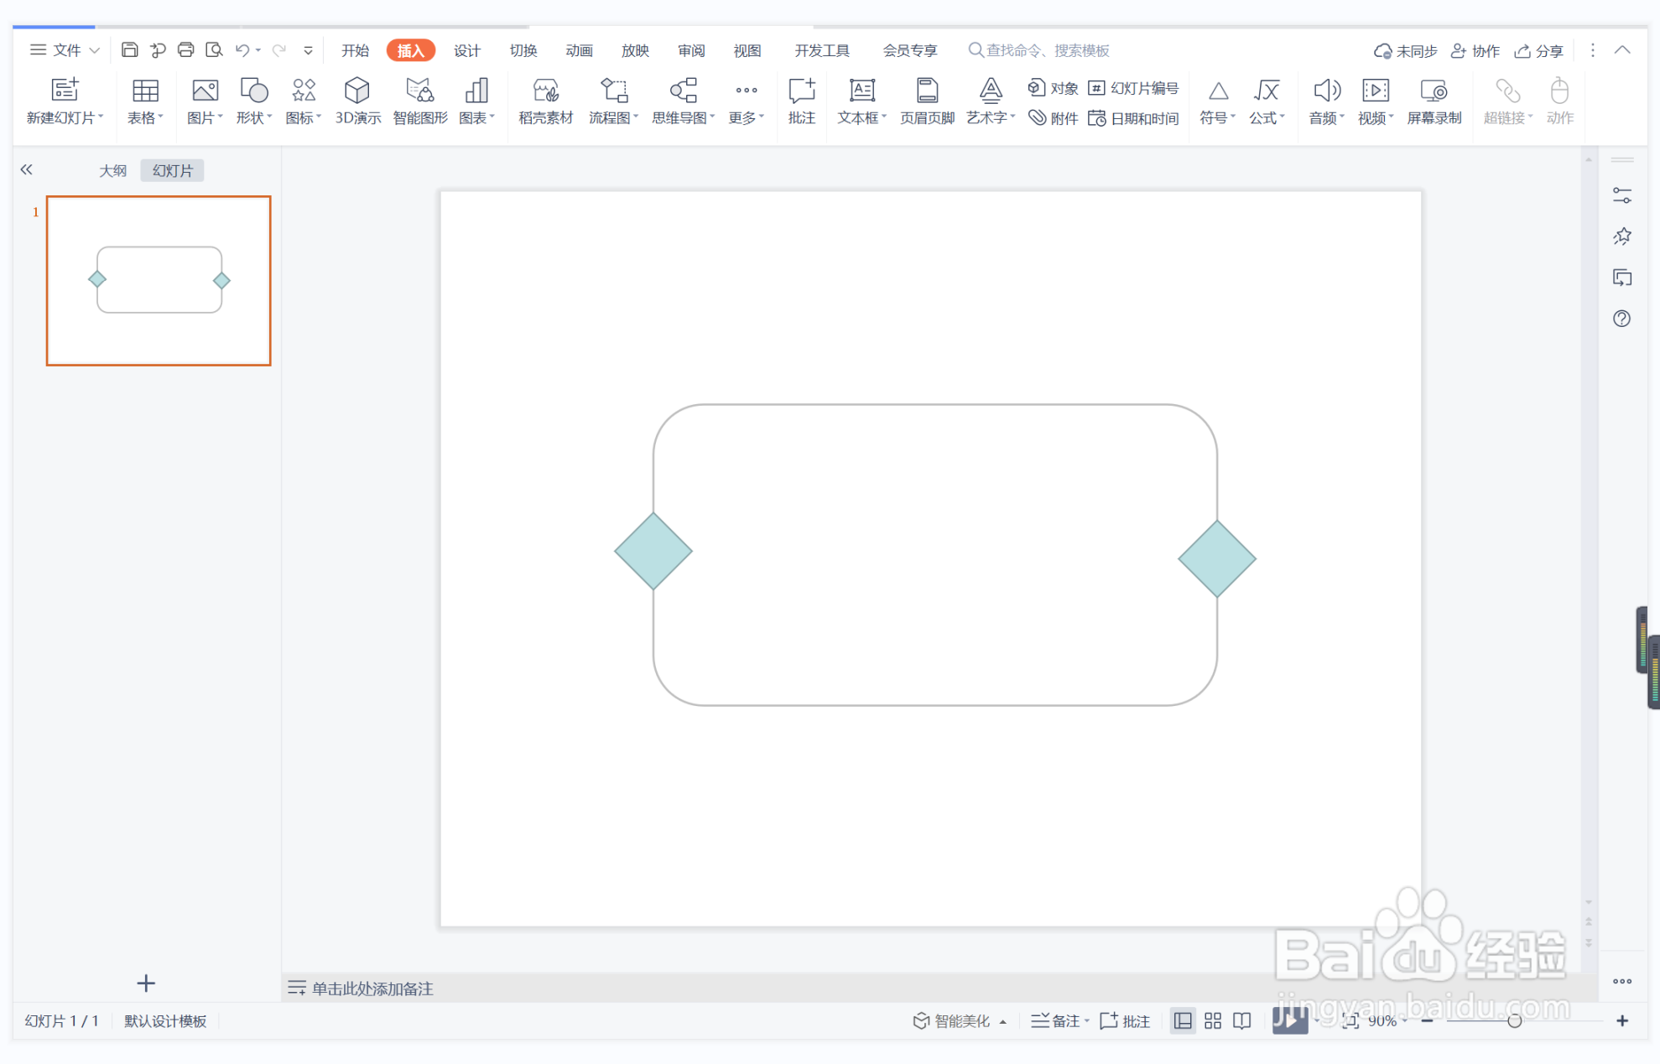Click 单击此处添加备注 notes area
The width and height of the screenshot is (1660, 1064).
click(372, 989)
